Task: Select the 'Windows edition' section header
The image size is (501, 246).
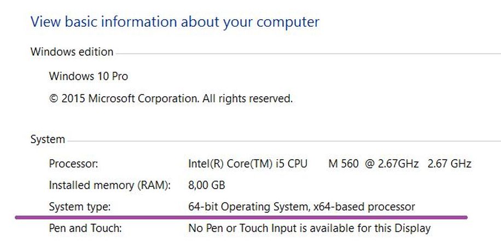Action: click(72, 52)
